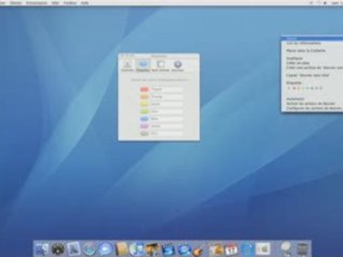Open the Fenêtre menu in menu bar
This screenshot has height=257, width=343.
[x=70, y=3]
